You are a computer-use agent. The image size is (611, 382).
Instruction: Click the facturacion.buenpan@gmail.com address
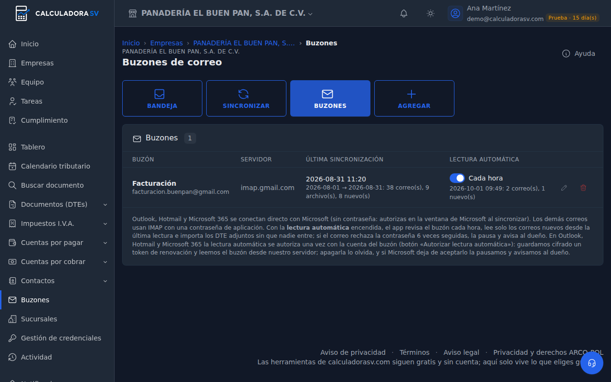pyautogui.click(x=180, y=192)
